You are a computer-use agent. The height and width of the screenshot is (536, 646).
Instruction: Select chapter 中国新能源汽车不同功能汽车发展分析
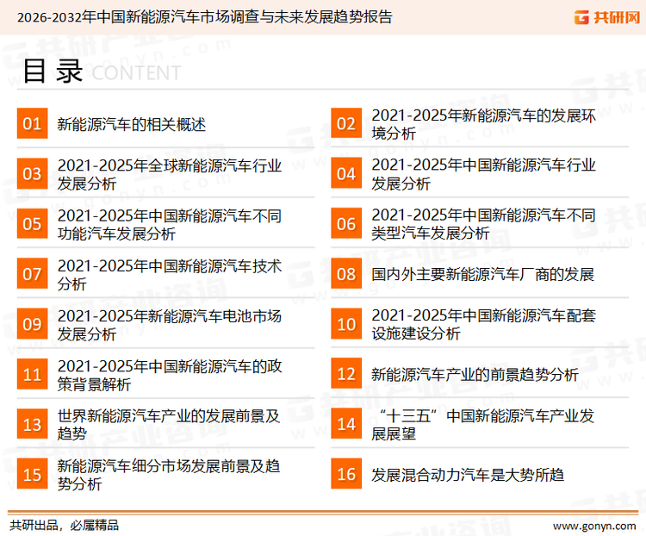(170, 225)
